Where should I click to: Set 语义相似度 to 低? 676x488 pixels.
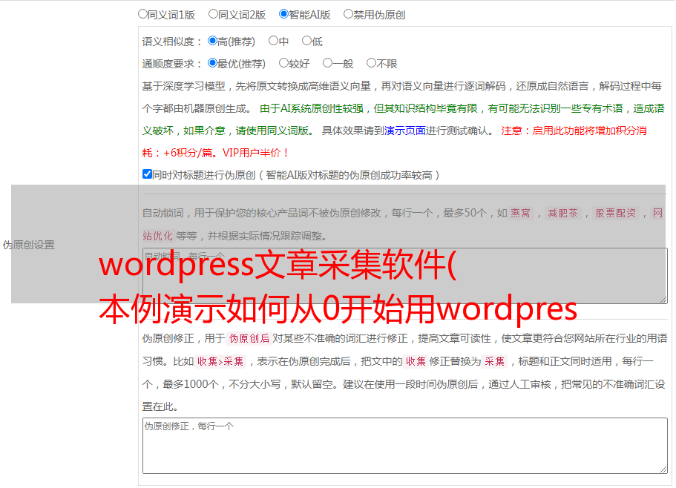(x=306, y=41)
